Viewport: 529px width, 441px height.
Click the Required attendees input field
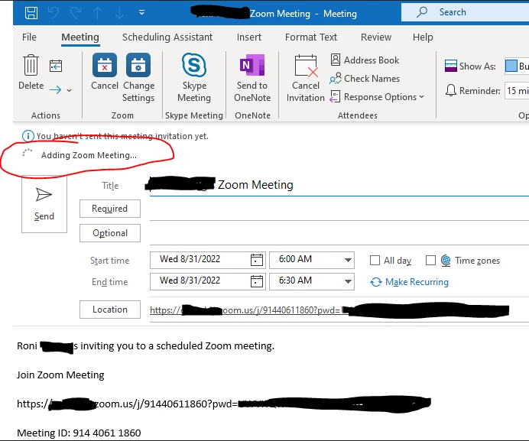pos(339,210)
